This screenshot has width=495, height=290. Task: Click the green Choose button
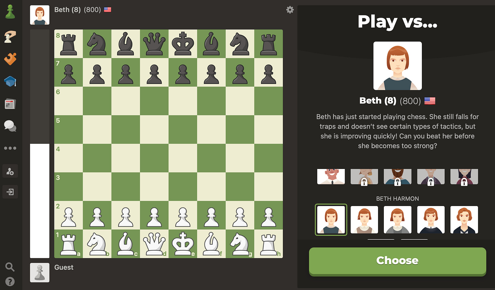pyautogui.click(x=397, y=260)
